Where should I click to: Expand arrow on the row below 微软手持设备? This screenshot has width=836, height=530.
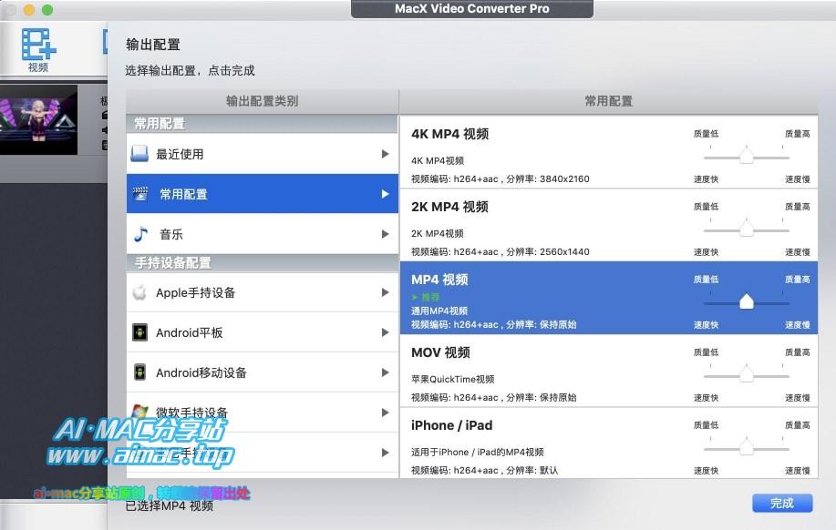pos(385,453)
